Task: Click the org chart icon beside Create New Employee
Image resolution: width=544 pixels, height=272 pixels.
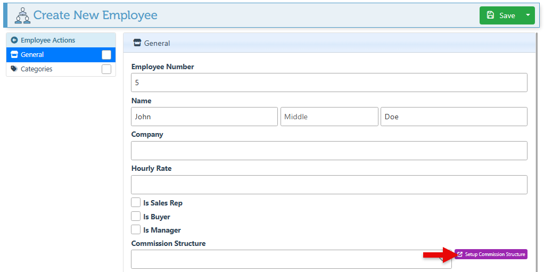Action: [22, 15]
